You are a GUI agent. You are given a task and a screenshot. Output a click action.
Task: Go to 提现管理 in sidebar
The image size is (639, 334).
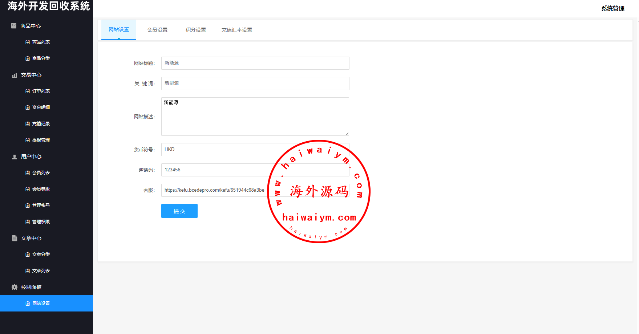(x=41, y=140)
